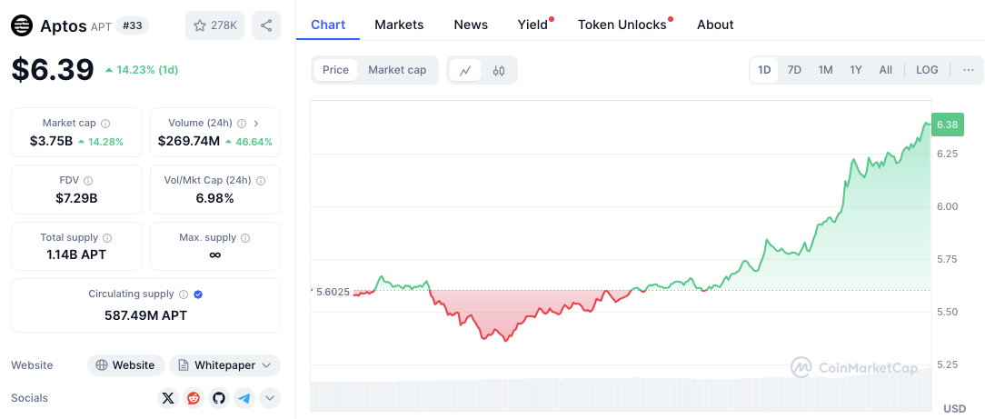Toggle LOG scale on chart

tap(927, 70)
